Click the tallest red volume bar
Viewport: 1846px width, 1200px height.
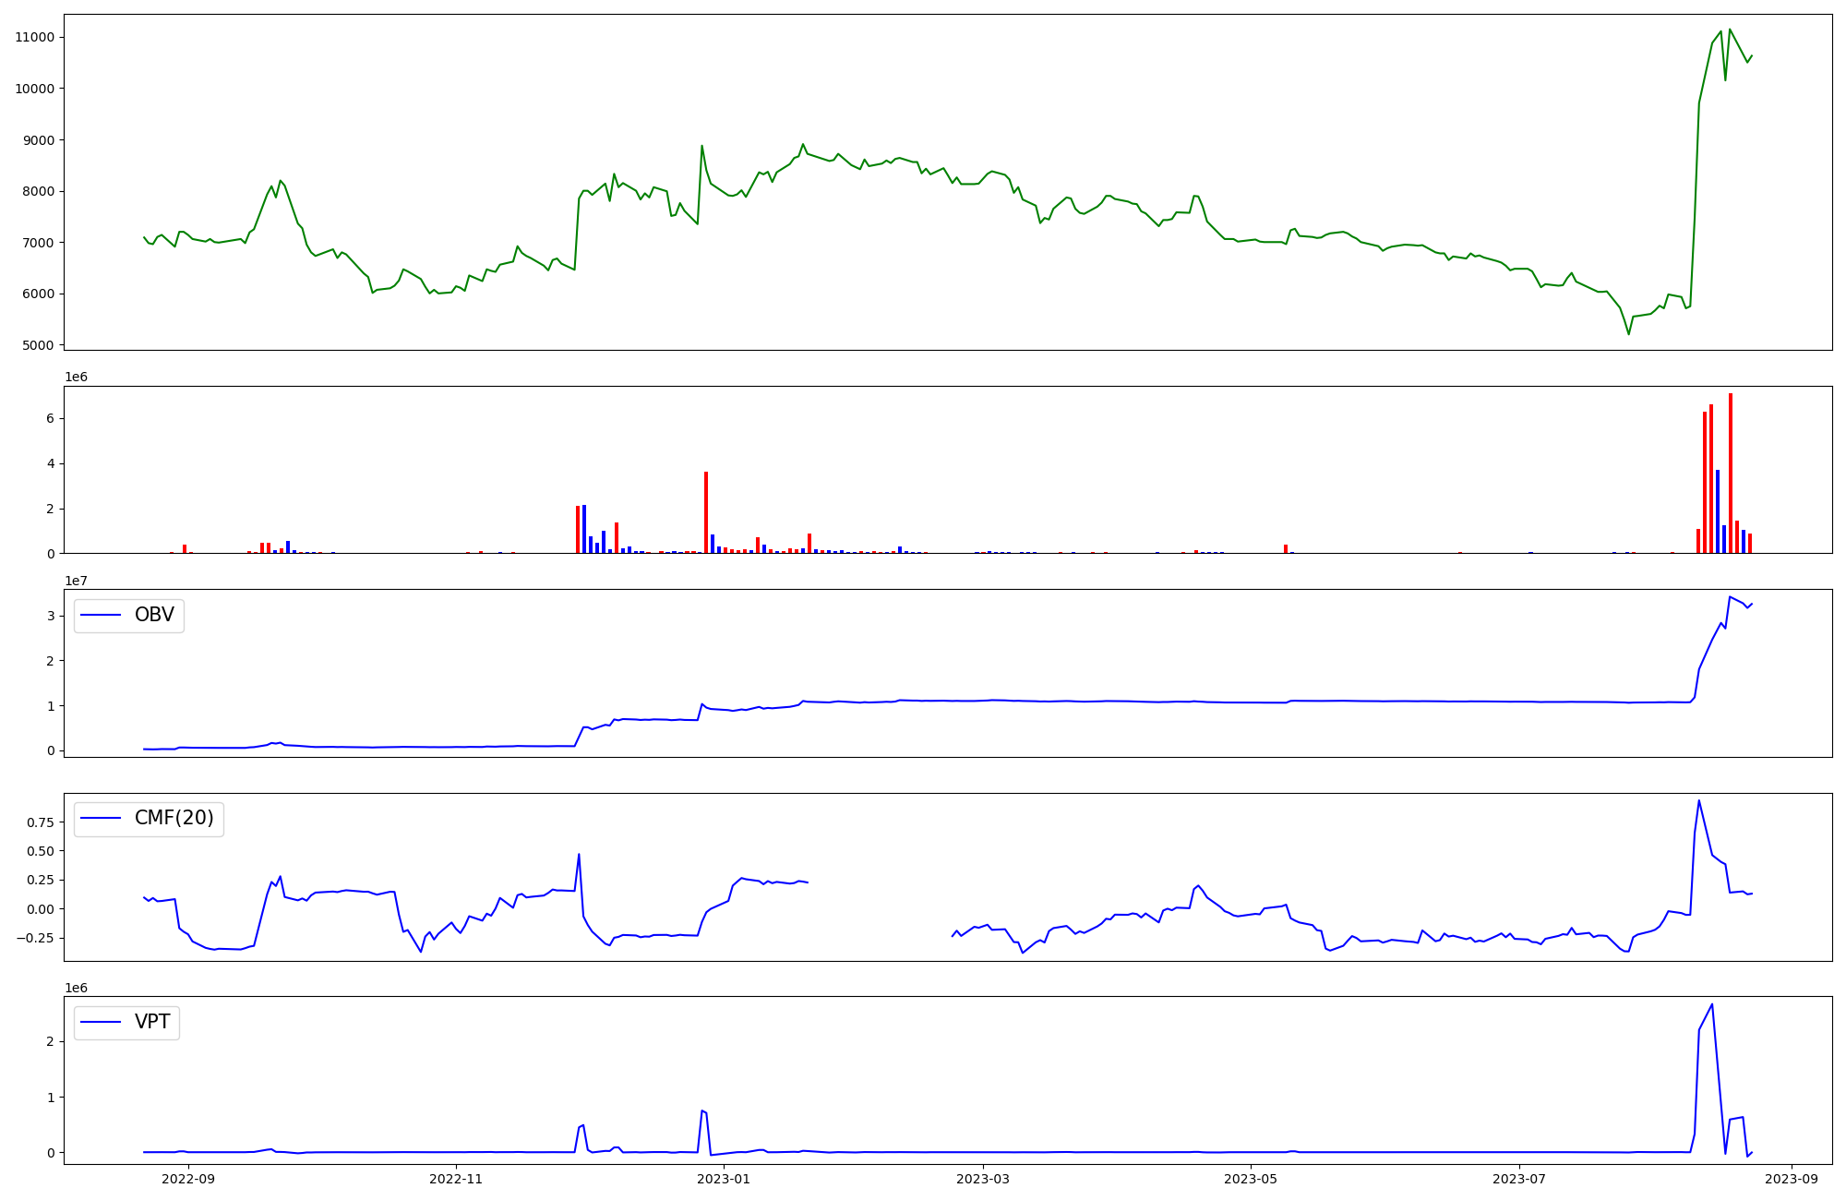[1731, 473]
